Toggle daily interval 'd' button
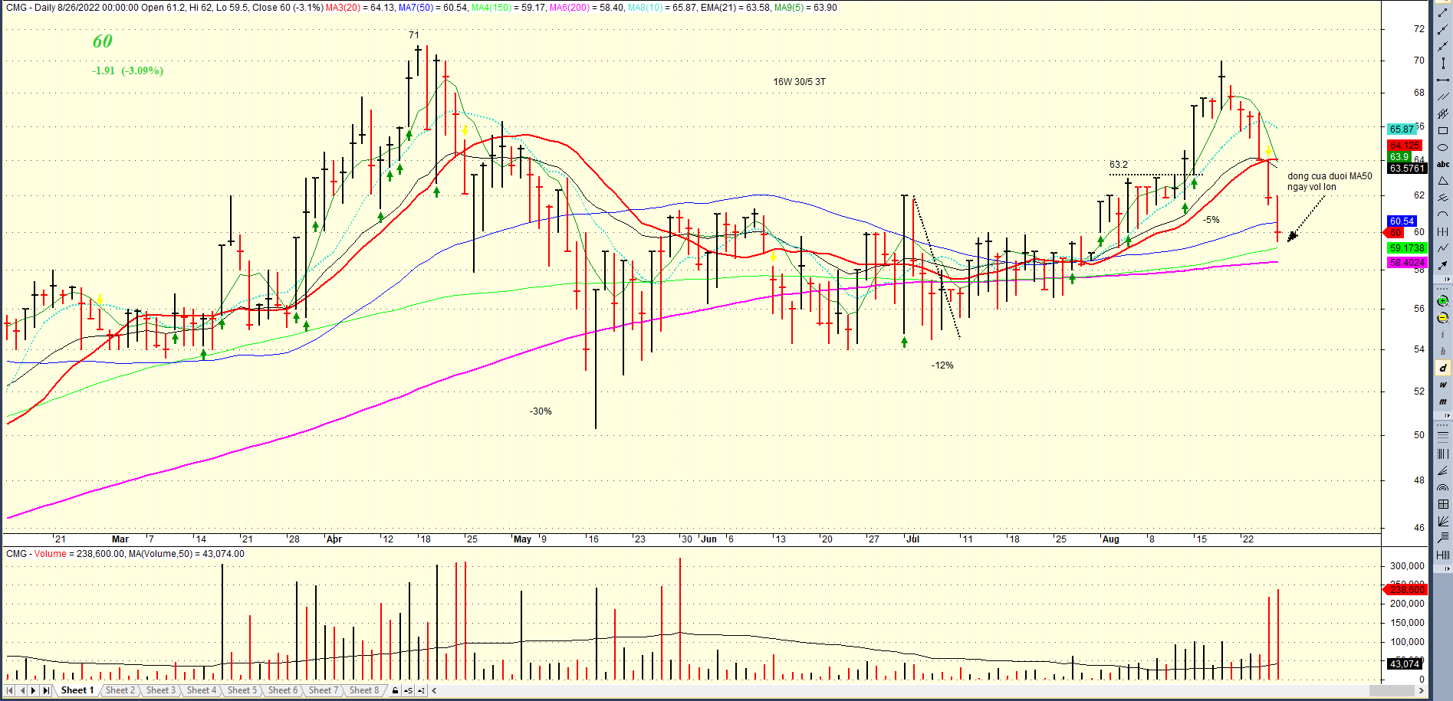This screenshot has height=701, width=1453. click(x=1442, y=369)
